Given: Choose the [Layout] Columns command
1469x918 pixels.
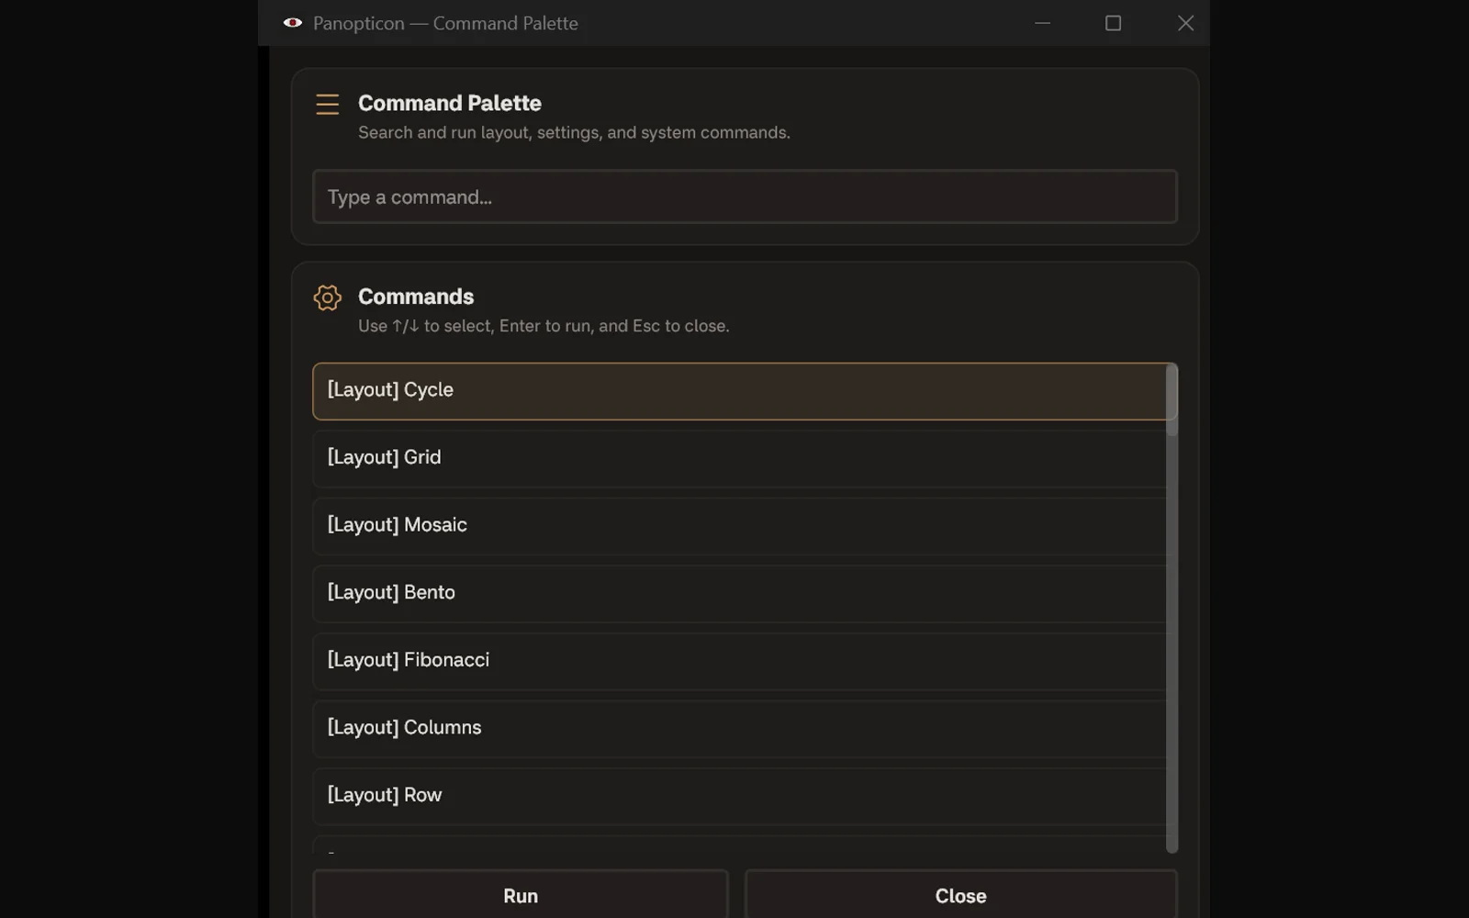Looking at the screenshot, I should point(739,728).
